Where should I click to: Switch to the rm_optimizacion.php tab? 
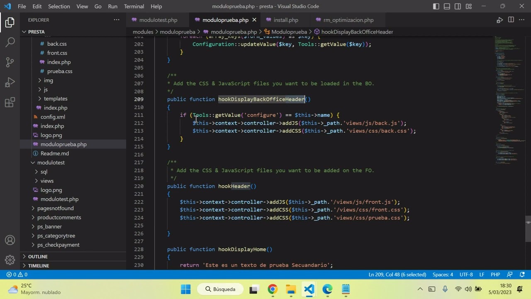[348, 20]
